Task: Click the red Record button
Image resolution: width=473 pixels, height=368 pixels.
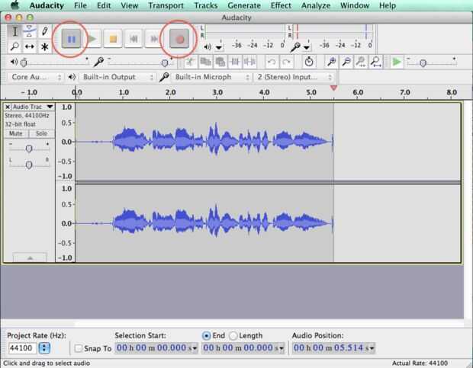Action: pyautogui.click(x=179, y=39)
